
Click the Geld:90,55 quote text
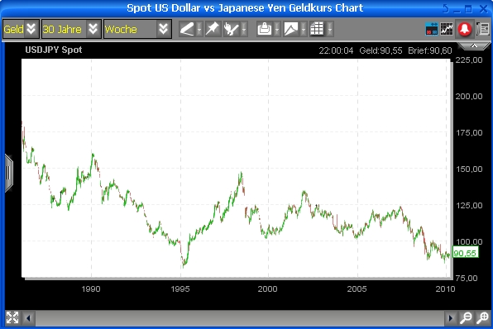(x=381, y=50)
